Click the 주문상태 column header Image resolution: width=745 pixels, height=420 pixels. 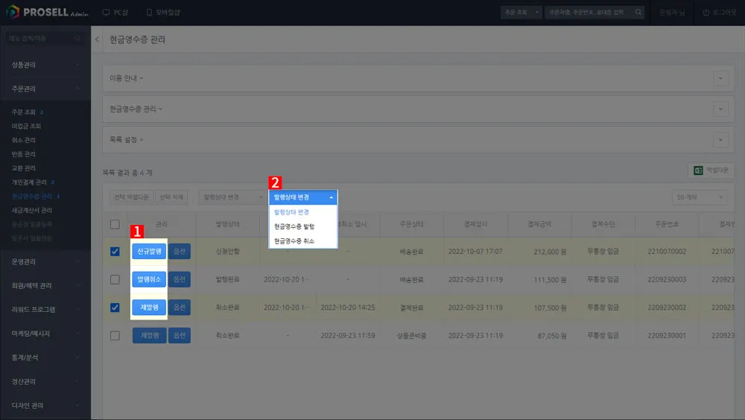tap(411, 224)
